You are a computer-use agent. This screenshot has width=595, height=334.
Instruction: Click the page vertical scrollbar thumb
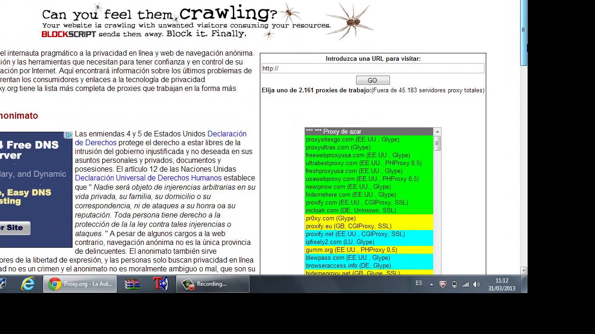tap(523, 32)
